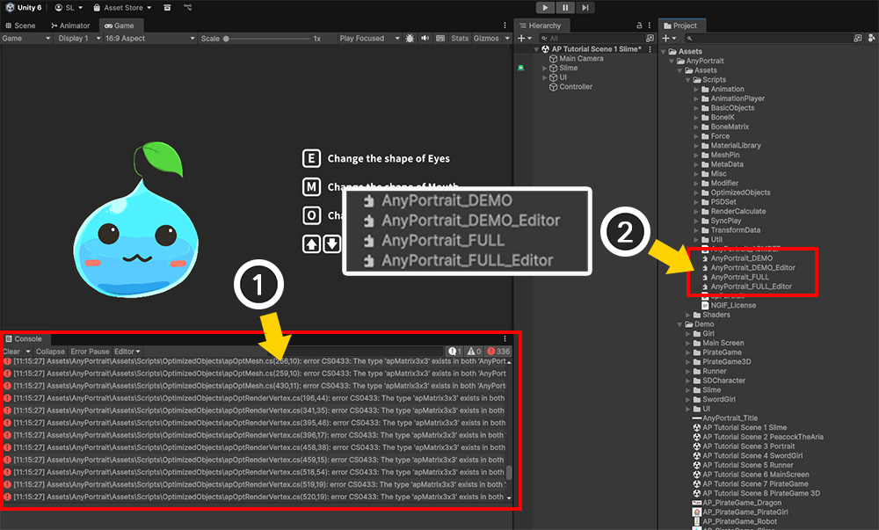Toggle the Mute Audio speaker icon
The height and width of the screenshot is (530, 879).
pos(425,39)
